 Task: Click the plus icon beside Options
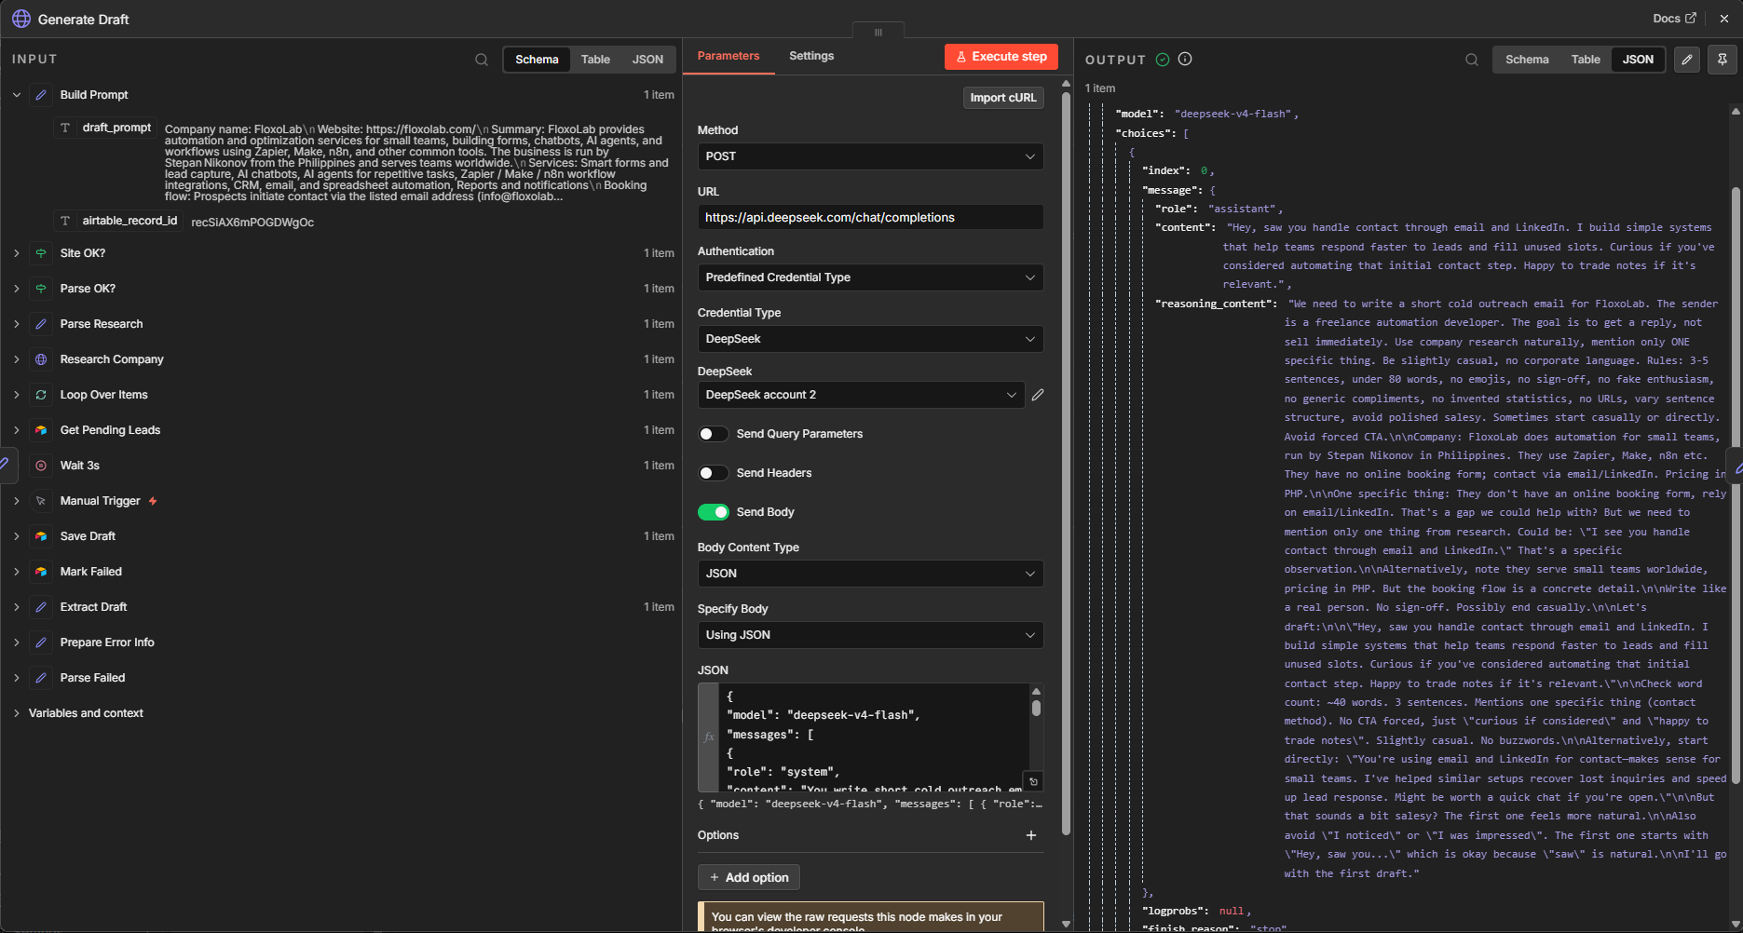tap(1031, 835)
